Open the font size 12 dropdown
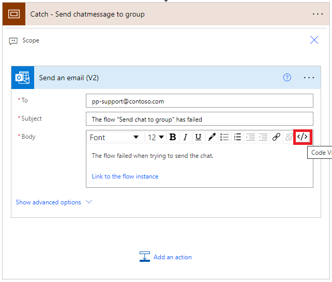This screenshot has width=332, height=282. (156, 137)
